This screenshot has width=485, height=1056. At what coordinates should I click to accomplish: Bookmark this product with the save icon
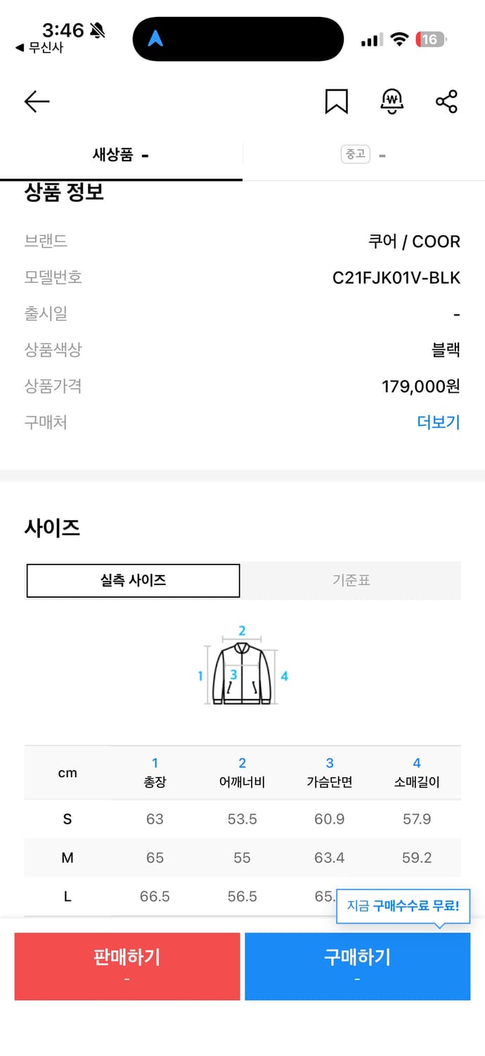click(335, 101)
